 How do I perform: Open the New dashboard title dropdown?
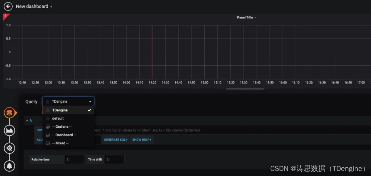click(34, 7)
